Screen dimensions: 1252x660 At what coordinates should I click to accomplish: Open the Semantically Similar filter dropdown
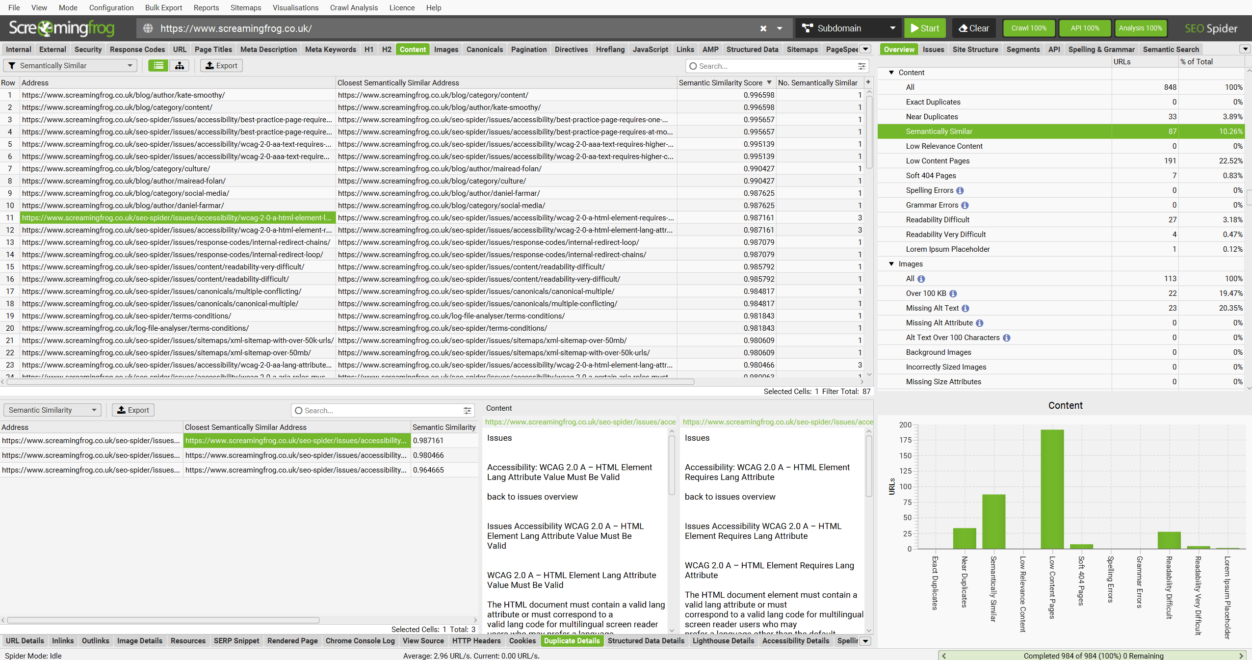[x=70, y=66]
